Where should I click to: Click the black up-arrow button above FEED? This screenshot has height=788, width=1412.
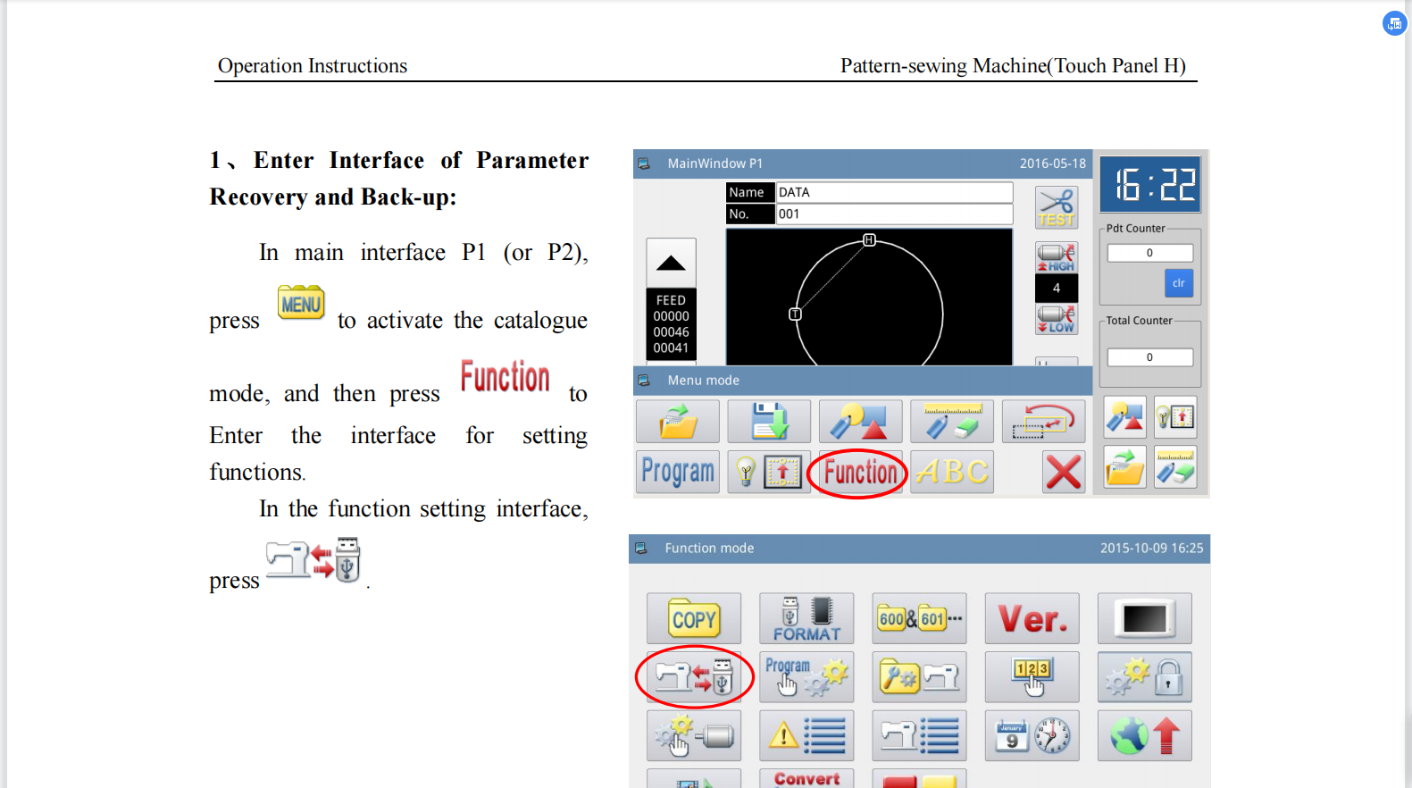[671, 263]
